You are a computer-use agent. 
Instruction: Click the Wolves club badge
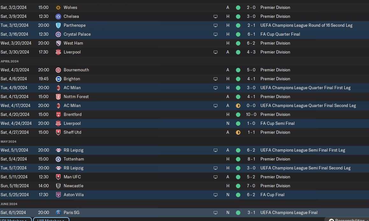tap(58, 7)
